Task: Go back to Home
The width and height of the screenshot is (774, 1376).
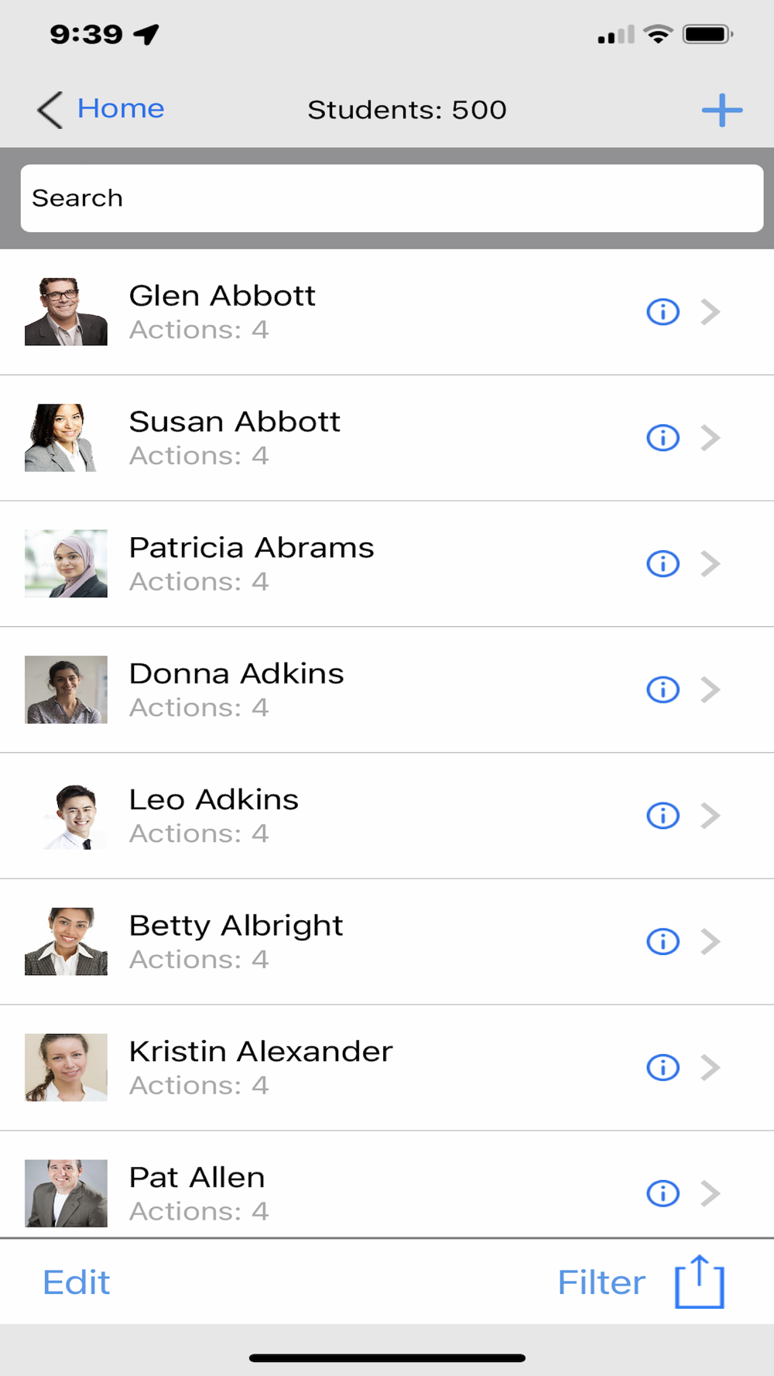Action: click(101, 109)
